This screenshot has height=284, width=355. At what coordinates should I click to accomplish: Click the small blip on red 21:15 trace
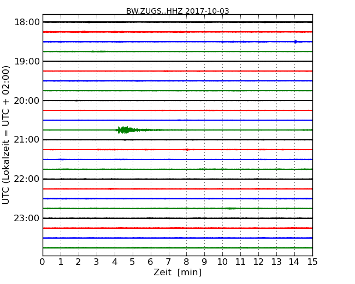tap(187, 150)
